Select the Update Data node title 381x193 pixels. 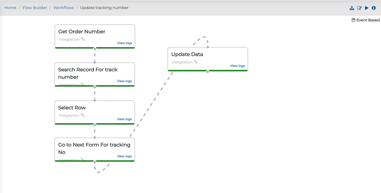pyautogui.click(x=187, y=54)
